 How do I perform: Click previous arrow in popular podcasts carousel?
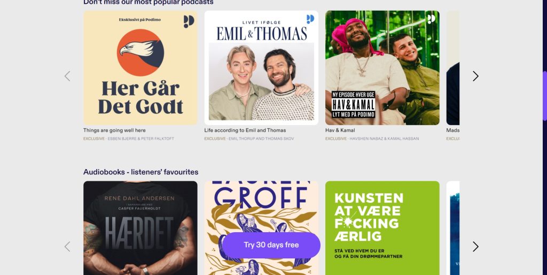[67, 76]
